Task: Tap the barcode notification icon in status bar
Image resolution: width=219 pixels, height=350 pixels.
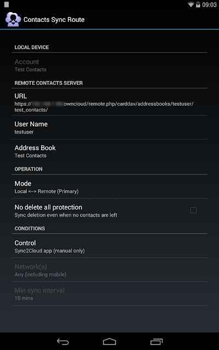Action: pos(6,4)
